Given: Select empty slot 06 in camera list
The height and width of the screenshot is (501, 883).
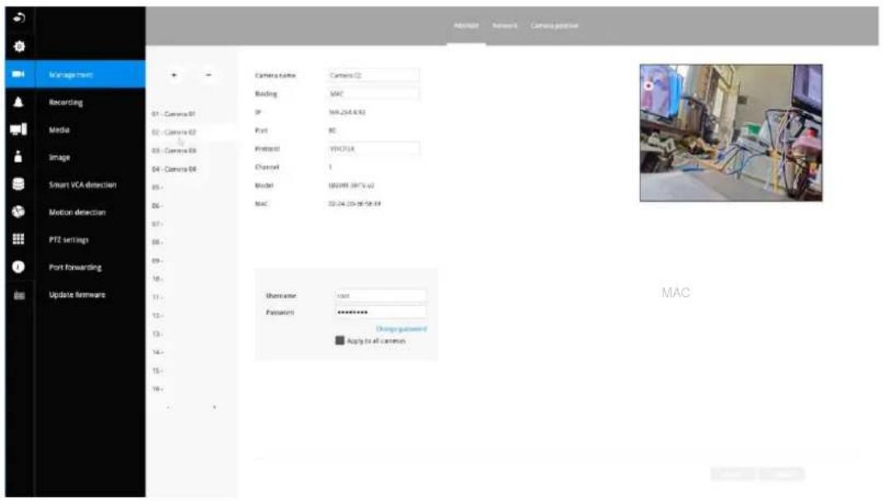Looking at the screenshot, I should pyautogui.click(x=158, y=206).
